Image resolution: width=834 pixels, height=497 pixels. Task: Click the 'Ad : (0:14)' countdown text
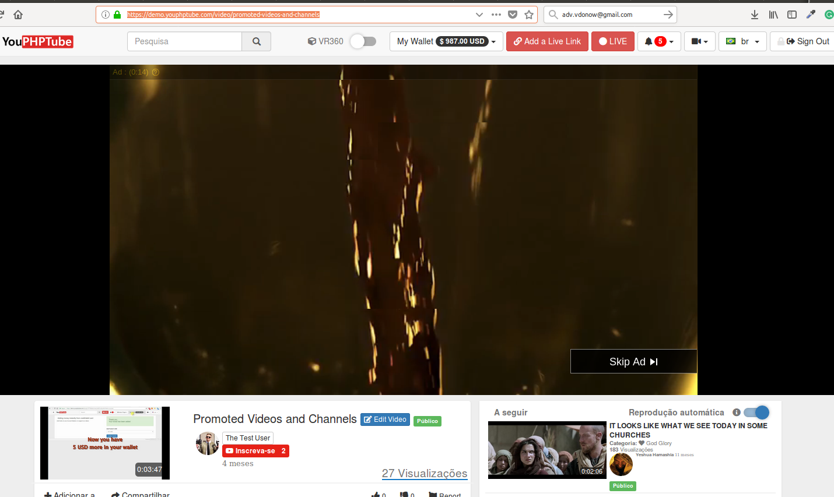point(131,72)
